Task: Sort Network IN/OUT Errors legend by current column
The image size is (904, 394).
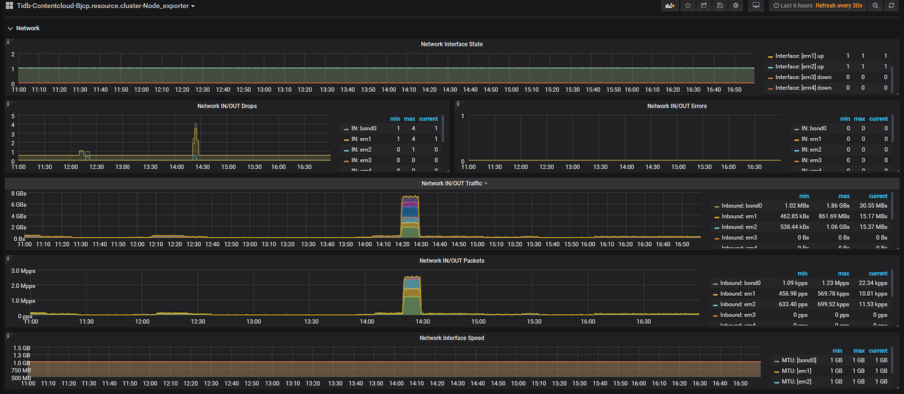Action: (x=878, y=118)
